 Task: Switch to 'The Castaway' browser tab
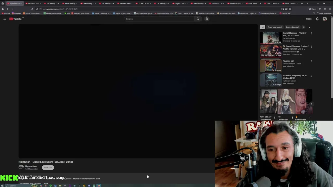(x=198, y=3)
